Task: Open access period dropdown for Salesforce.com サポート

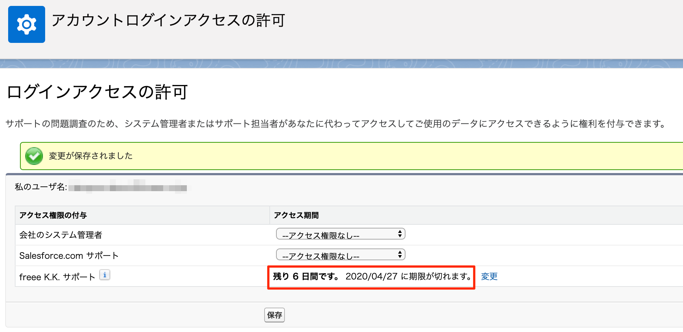Action: pyautogui.click(x=341, y=255)
